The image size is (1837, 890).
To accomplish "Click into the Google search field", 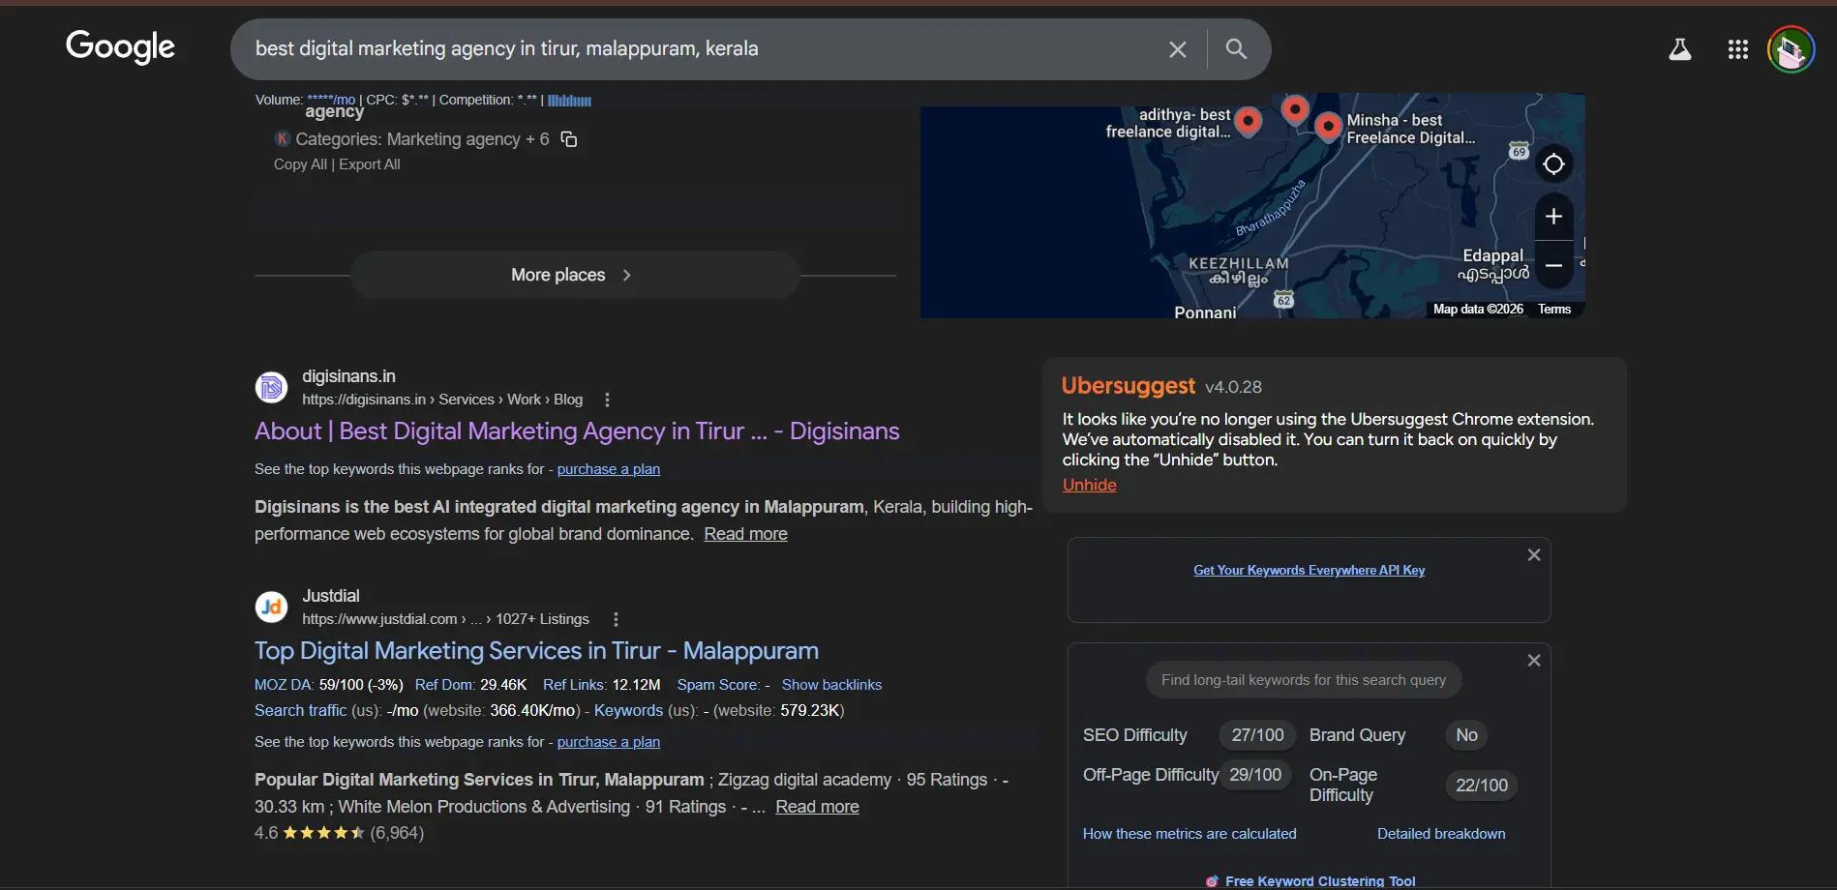I will click(678, 49).
